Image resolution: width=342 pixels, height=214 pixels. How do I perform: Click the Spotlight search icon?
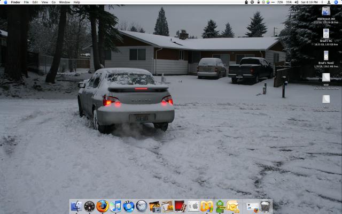pos(336,2)
